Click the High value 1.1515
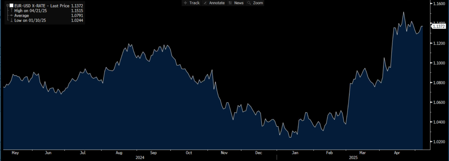 77,11
